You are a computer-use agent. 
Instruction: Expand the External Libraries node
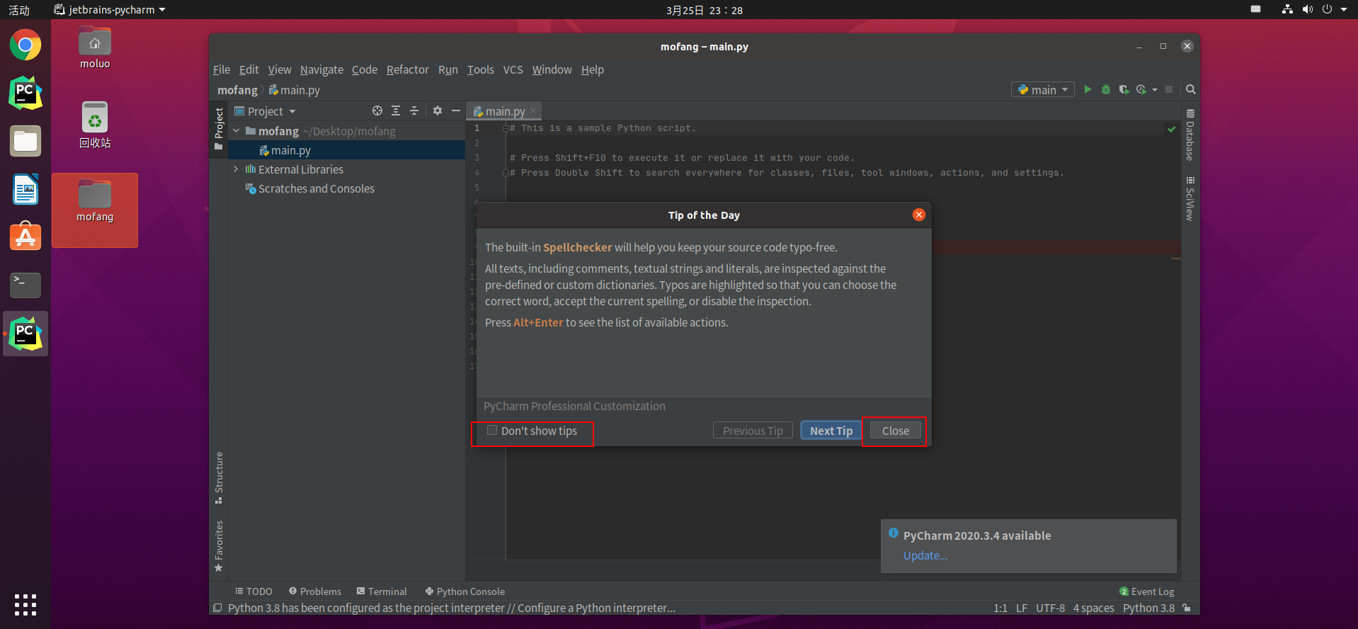pyautogui.click(x=236, y=169)
